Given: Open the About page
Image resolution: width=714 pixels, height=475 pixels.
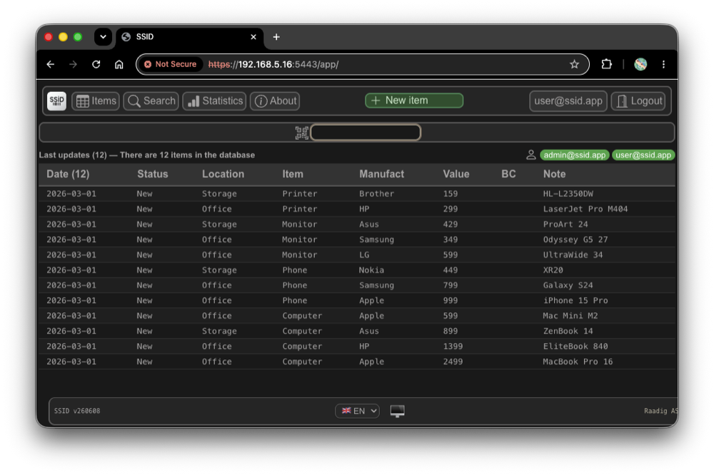Looking at the screenshot, I should [x=275, y=101].
